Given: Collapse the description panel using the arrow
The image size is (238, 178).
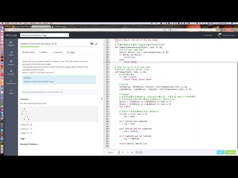Looking at the screenshot, I should (102, 99).
